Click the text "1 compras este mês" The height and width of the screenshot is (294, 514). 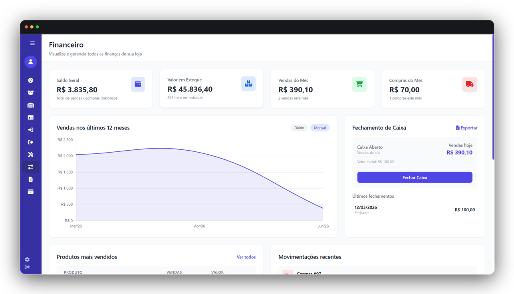[405, 98]
